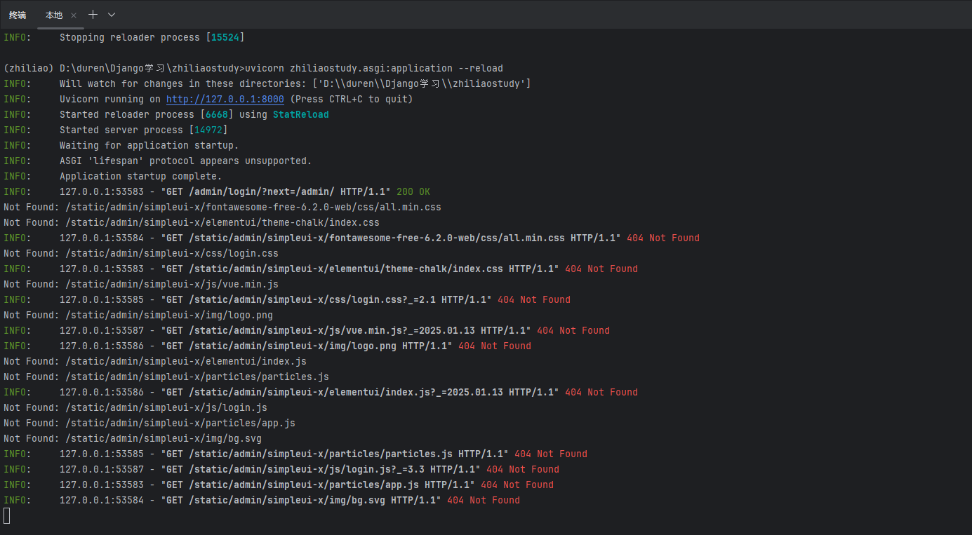Screen dimensions: 972x535
Task: Click the StatReload text
Action: point(301,114)
